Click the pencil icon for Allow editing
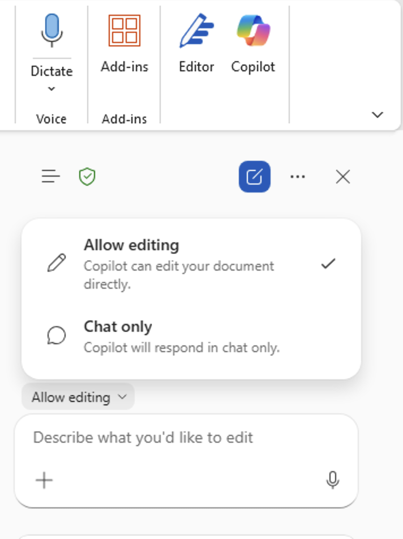 tap(57, 263)
